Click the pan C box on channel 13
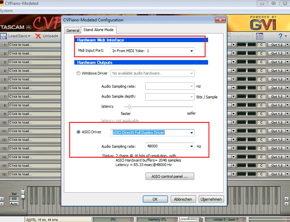The image size is (290, 222). coord(261,148)
